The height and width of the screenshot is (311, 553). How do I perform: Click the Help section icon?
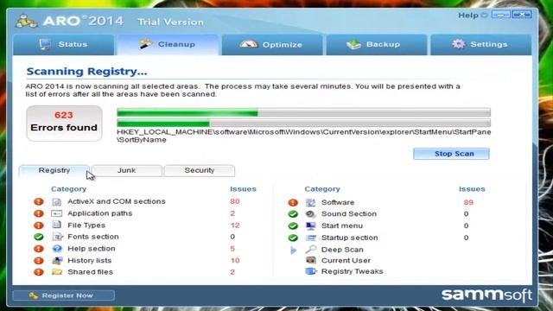57,249
